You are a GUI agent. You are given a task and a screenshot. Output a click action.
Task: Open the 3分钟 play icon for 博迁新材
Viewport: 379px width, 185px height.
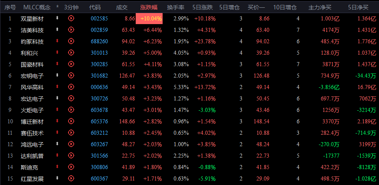click(x=71, y=121)
